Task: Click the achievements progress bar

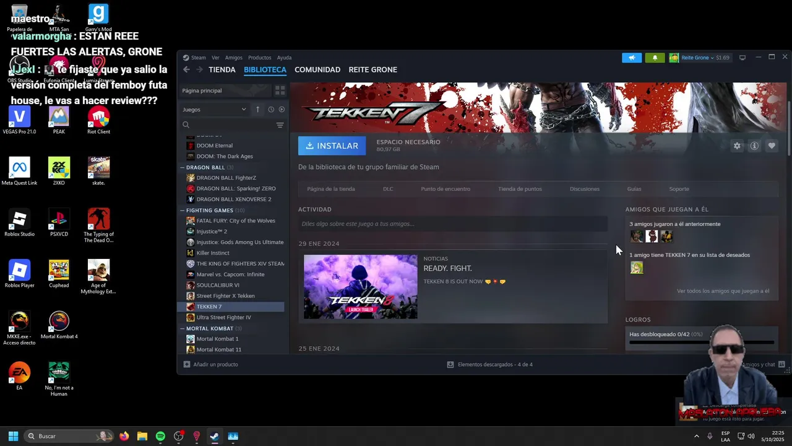Action: tap(701, 342)
